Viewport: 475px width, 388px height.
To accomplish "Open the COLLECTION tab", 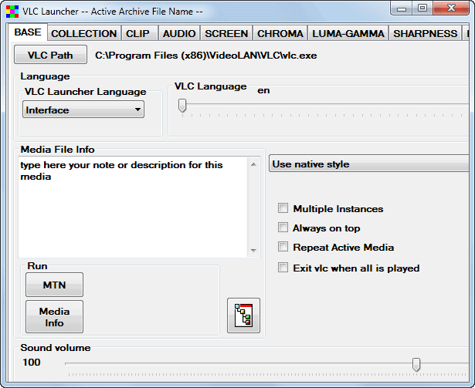I will 84,33.
